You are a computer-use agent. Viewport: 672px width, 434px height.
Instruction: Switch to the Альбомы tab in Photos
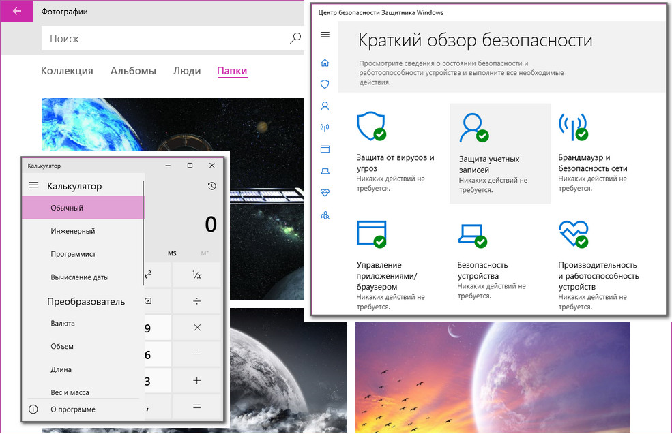(133, 71)
